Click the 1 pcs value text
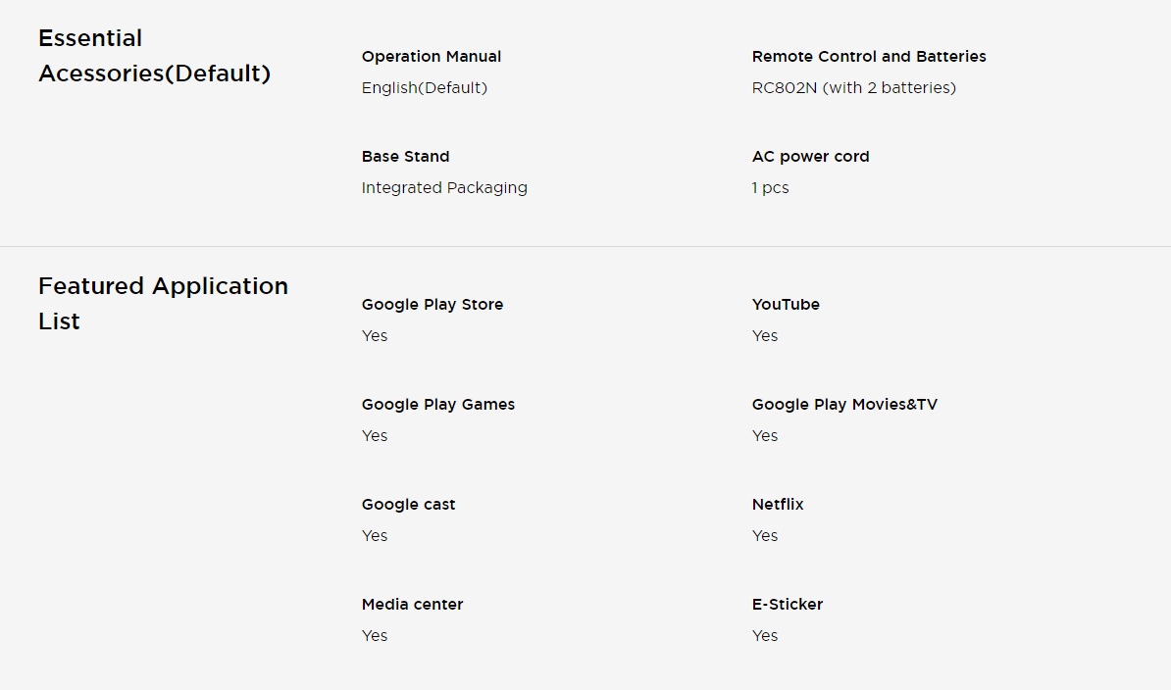Viewport: 1171px width, 690px height. click(770, 188)
